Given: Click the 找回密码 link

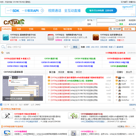Looking at the screenshot, I should pyautogui.click(x=132, y=20).
